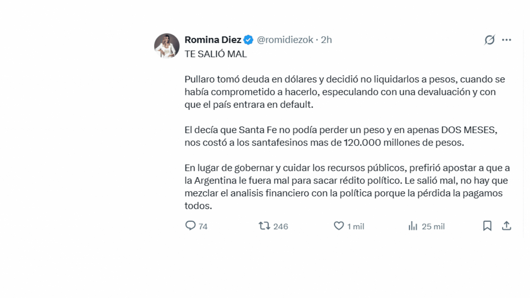Click the paragraph starting "Pullaro tomó deuda"
The image size is (530, 298).
click(344, 92)
